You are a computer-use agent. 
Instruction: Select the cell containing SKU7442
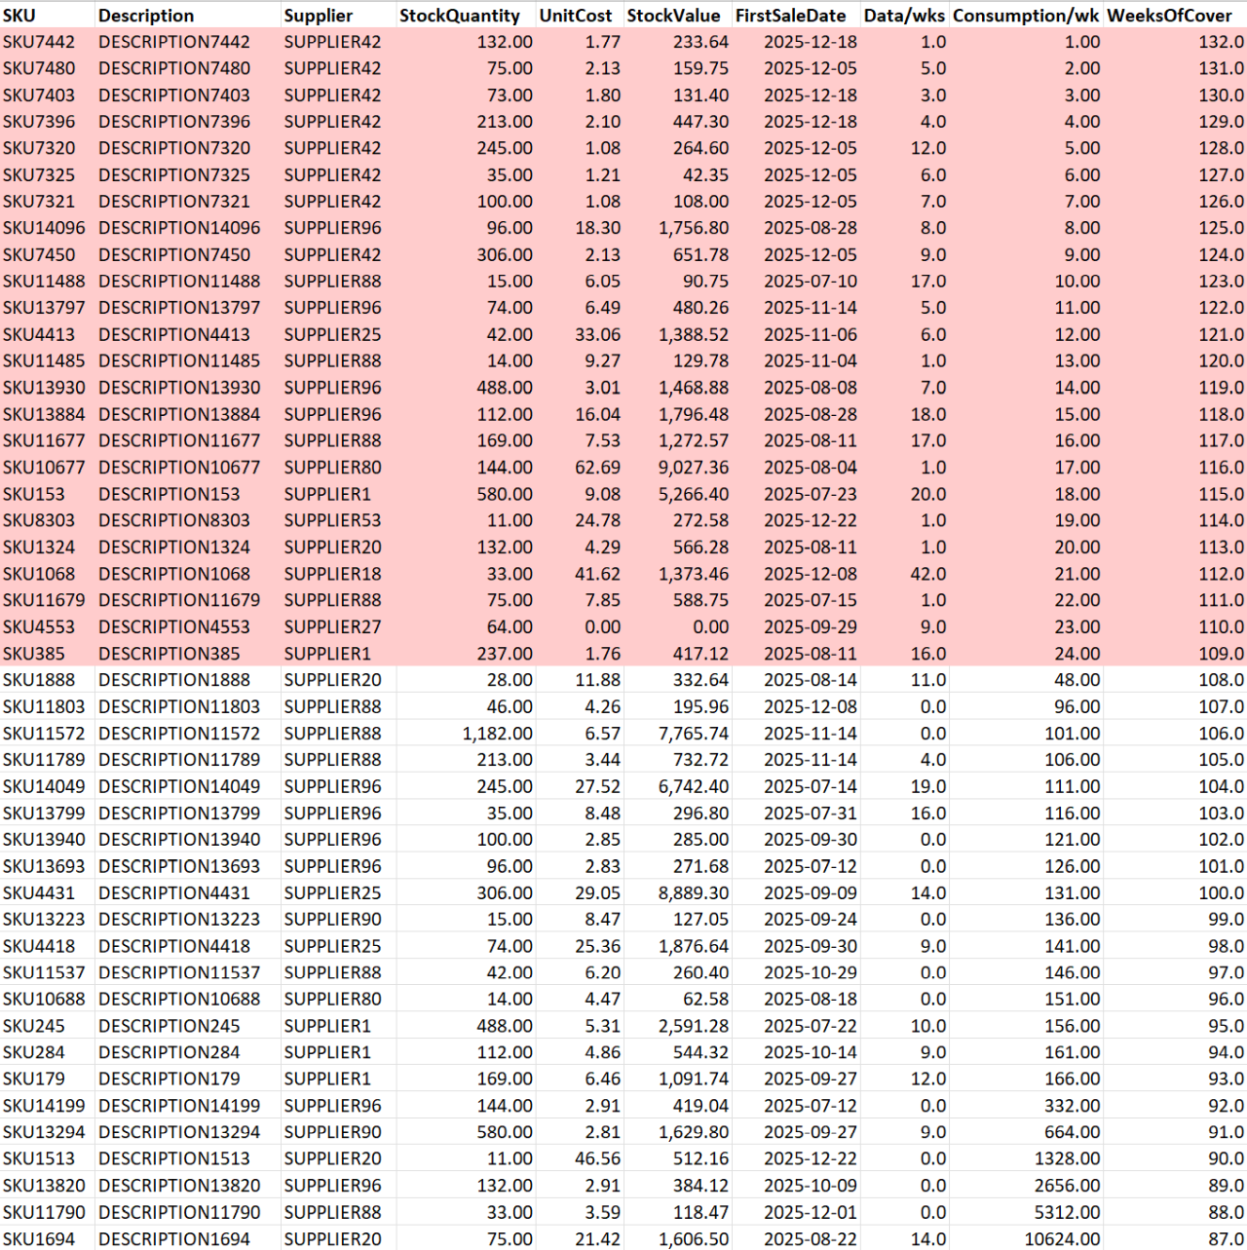coord(37,42)
